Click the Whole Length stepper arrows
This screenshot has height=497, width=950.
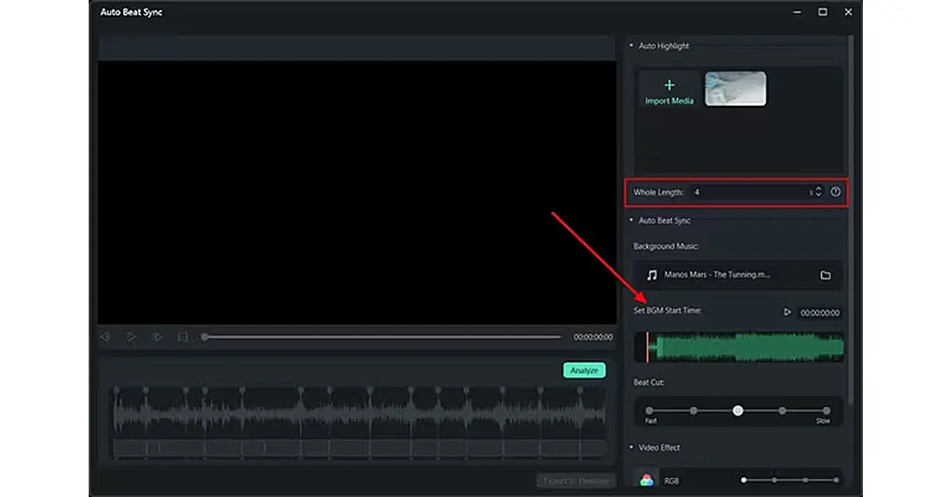pyautogui.click(x=819, y=192)
